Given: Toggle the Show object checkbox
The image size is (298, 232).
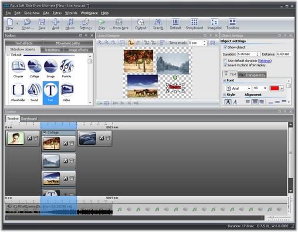Looking at the screenshot, I should point(225,47).
